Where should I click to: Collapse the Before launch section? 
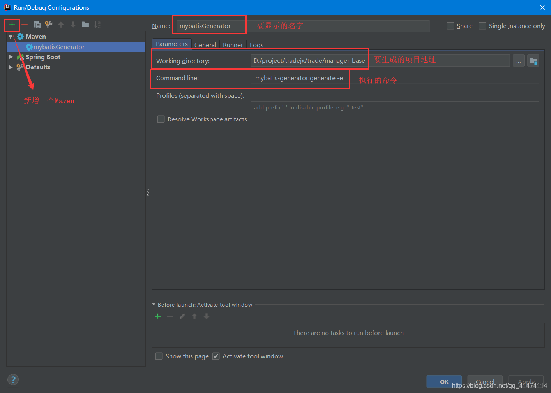coord(154,305)
